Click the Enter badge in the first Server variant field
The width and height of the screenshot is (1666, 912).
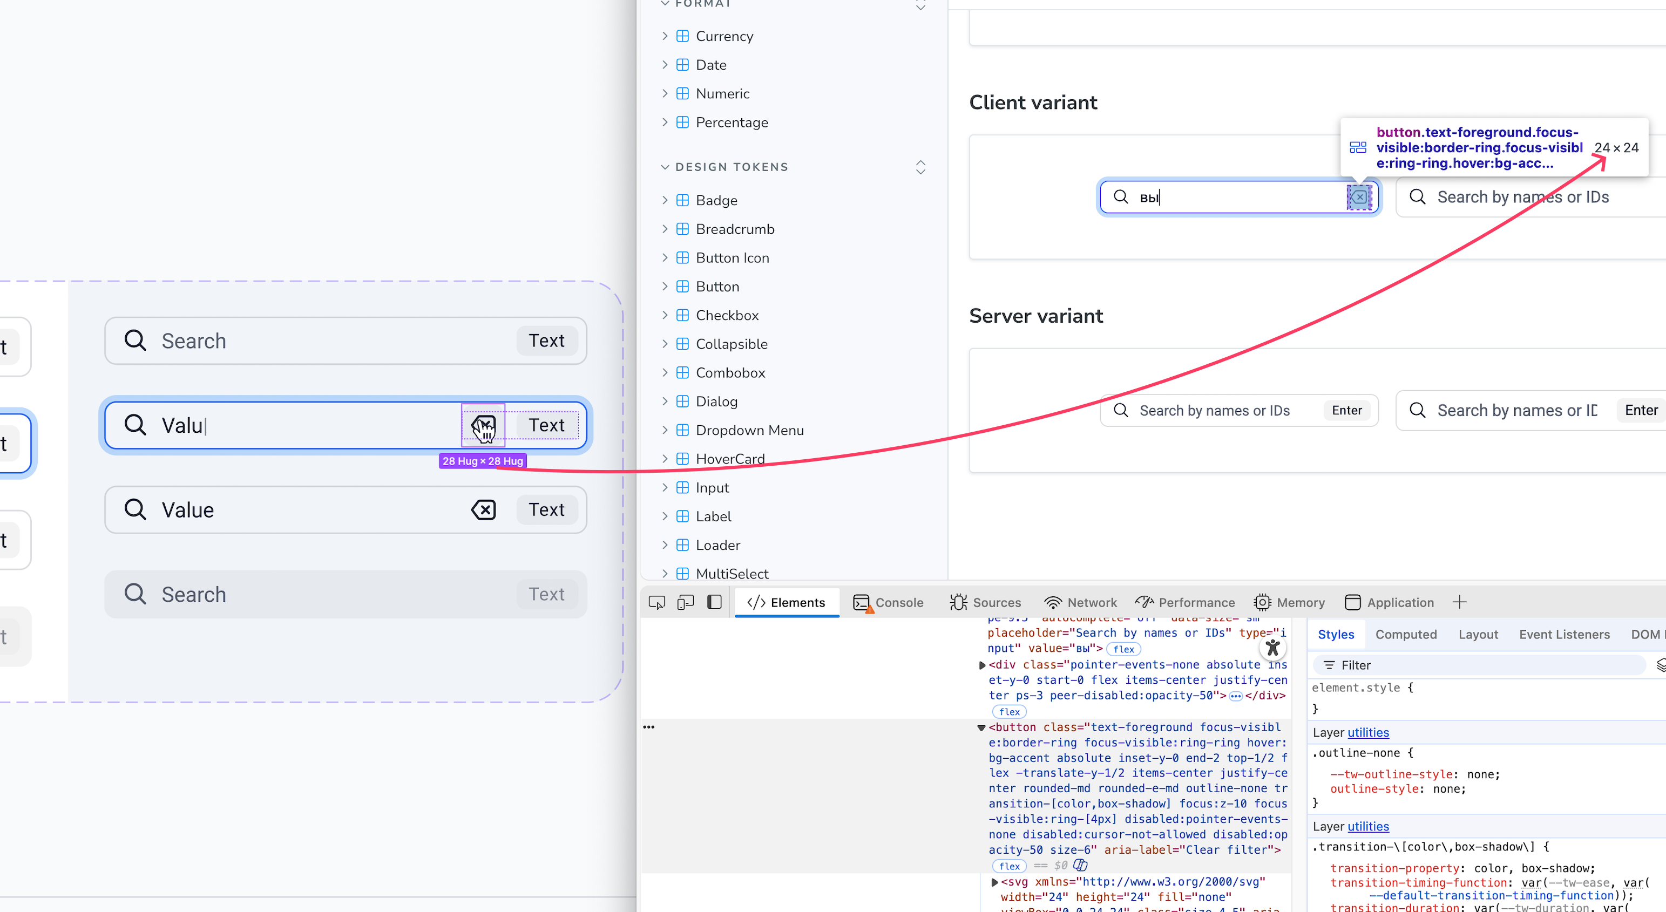click(1346, 411)
